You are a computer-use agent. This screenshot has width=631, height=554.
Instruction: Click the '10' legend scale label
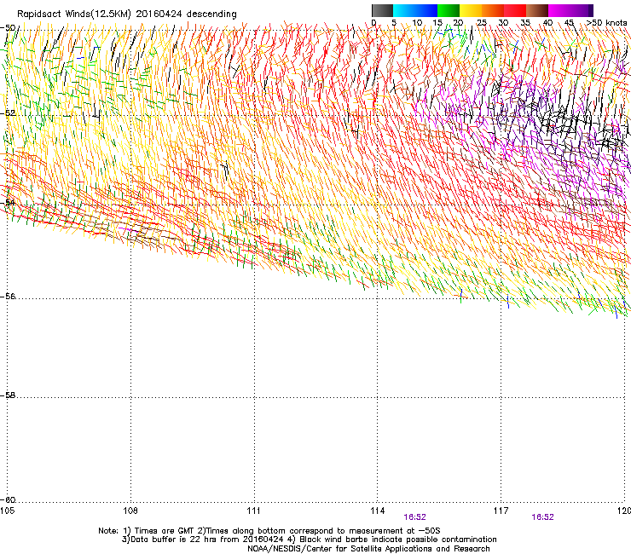(x=417, y=23)
